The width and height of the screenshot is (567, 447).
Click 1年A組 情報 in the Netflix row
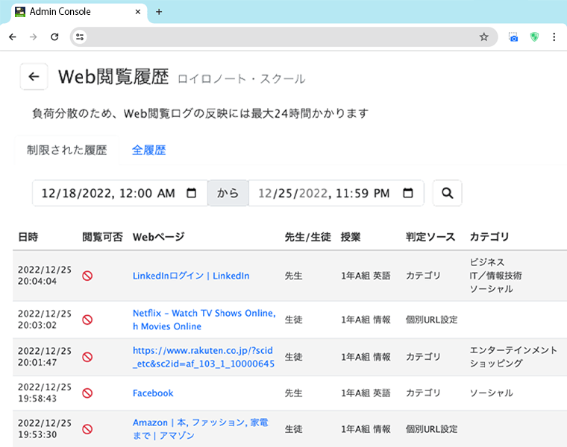click(x=366, y=320)
